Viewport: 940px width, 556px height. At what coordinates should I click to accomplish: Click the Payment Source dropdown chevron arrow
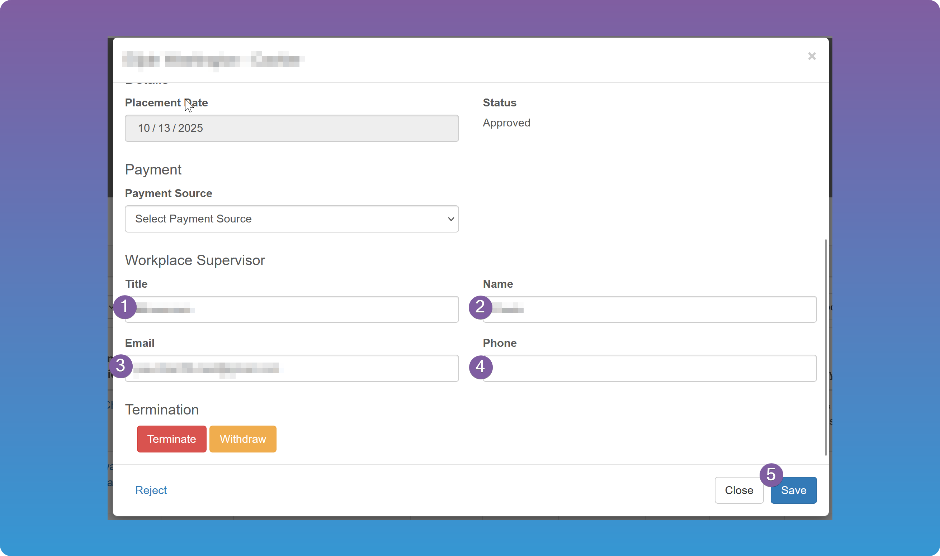pyautogui.click(x=451, y=219)
